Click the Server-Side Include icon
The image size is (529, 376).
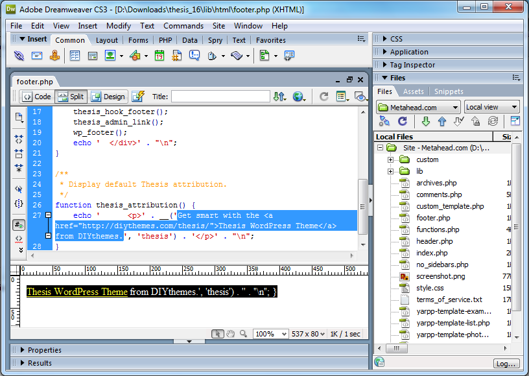(x=176, y=56)
